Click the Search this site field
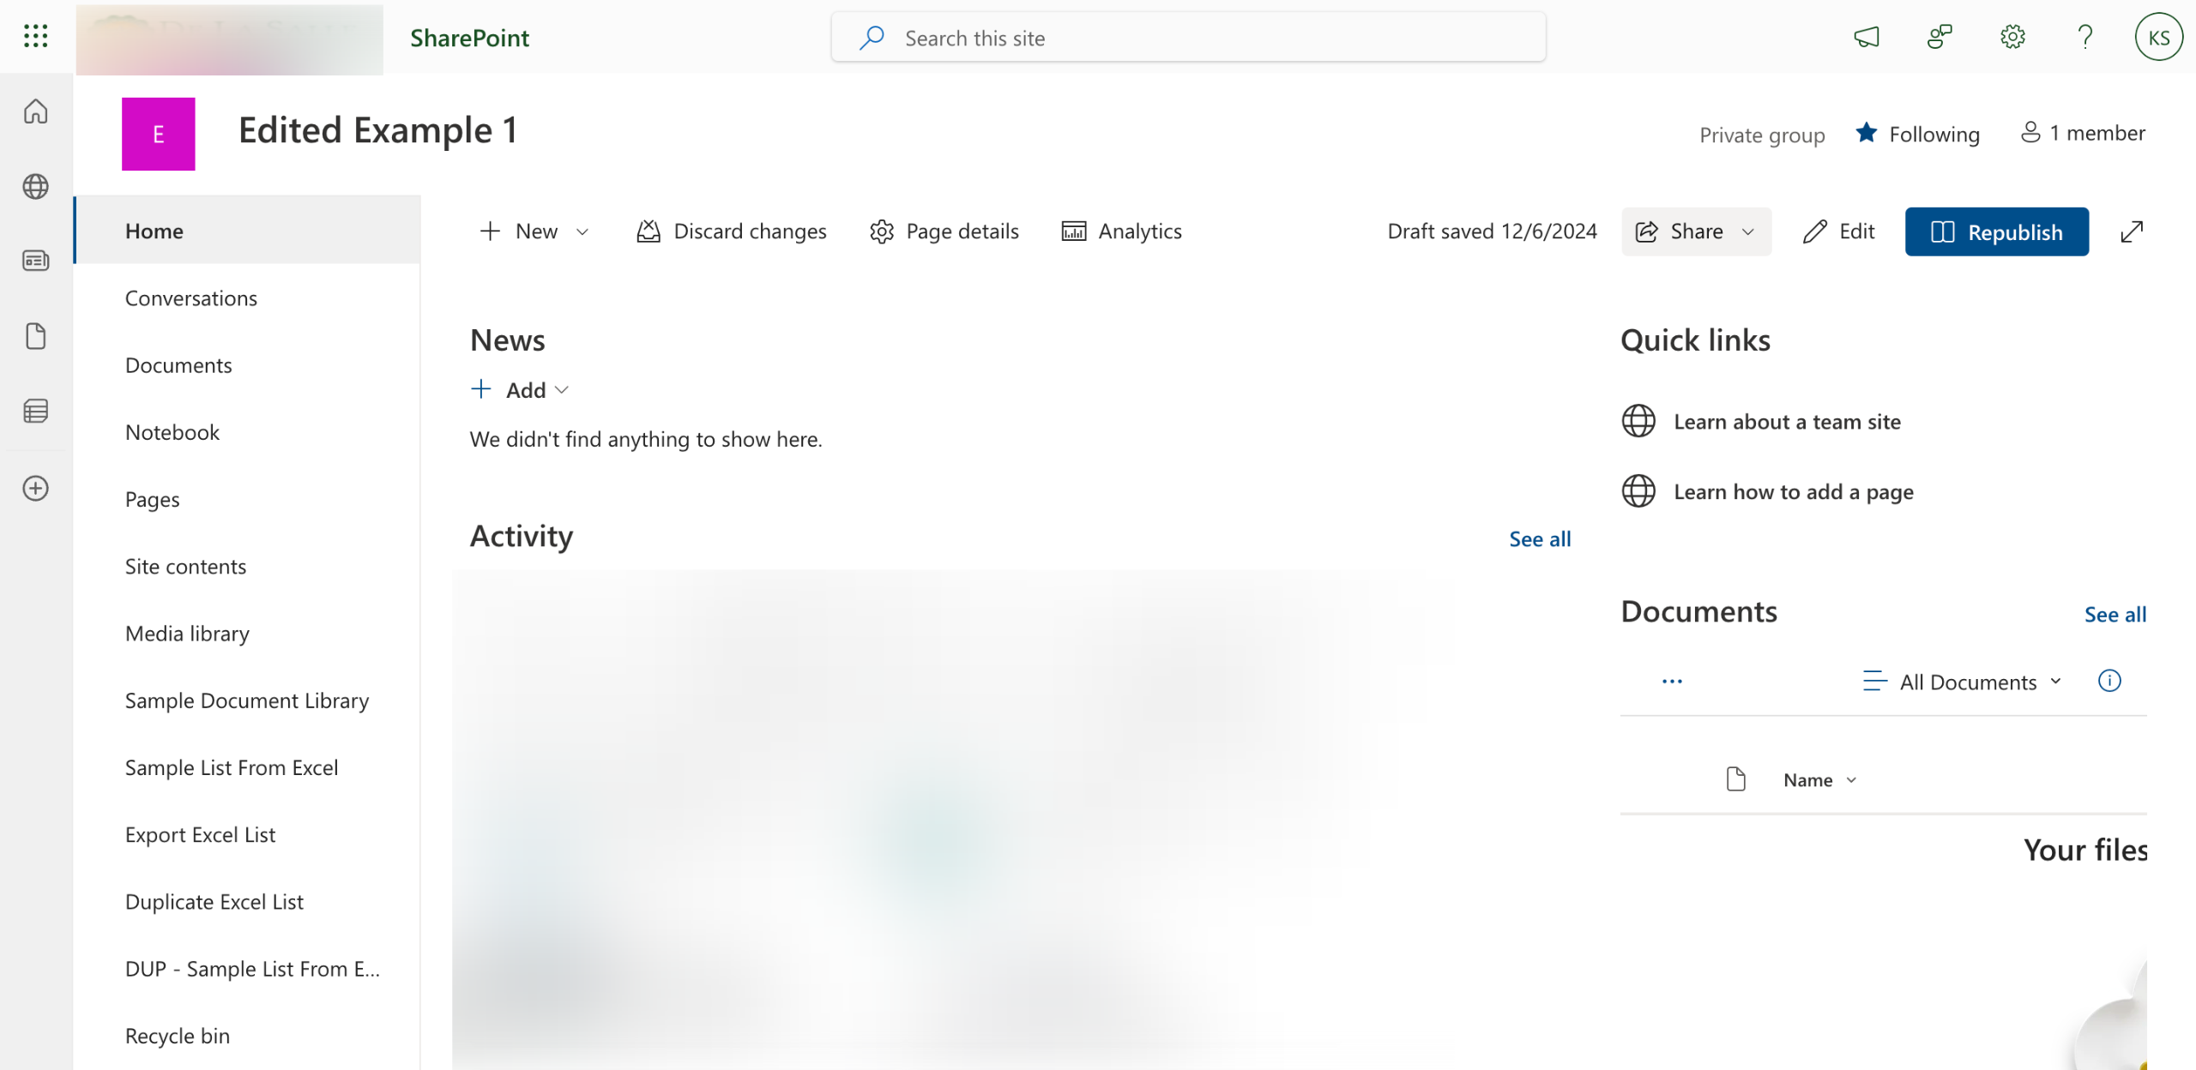Image resolution: width=2196 pixels, height=1070 pixels. [x=1188, y=38]
